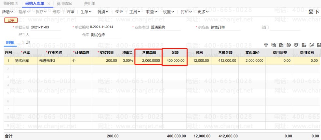This screenshot has height=140, width=321.
Task: Click row 1 amount cell 400,000.00
Action: (175, 61)
